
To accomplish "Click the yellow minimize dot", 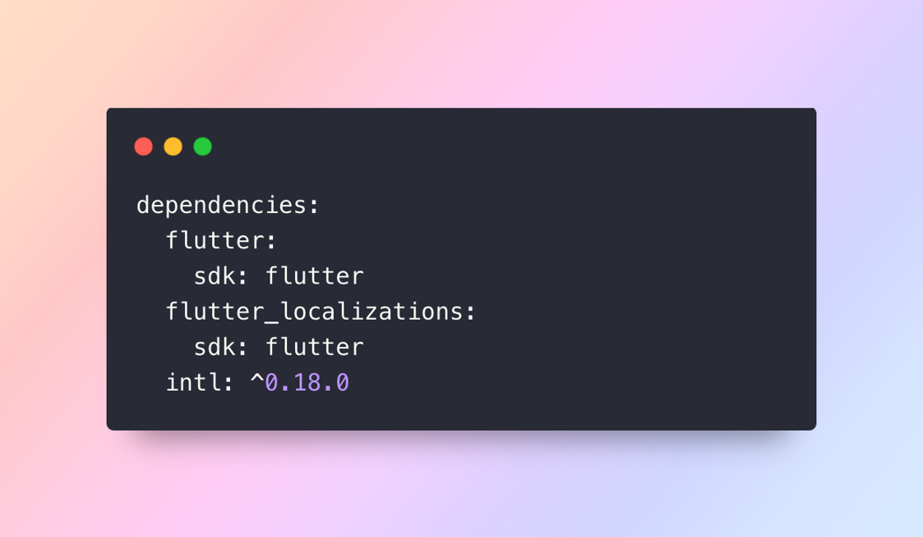I will click(173, 146).
